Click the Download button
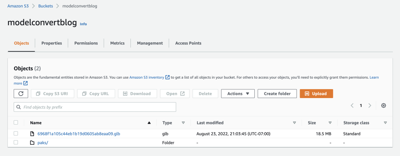400x156 pixels. click(137, 93)
